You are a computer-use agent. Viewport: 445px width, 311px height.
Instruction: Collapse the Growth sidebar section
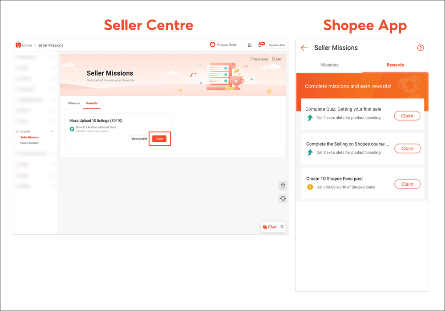point(52,132)
